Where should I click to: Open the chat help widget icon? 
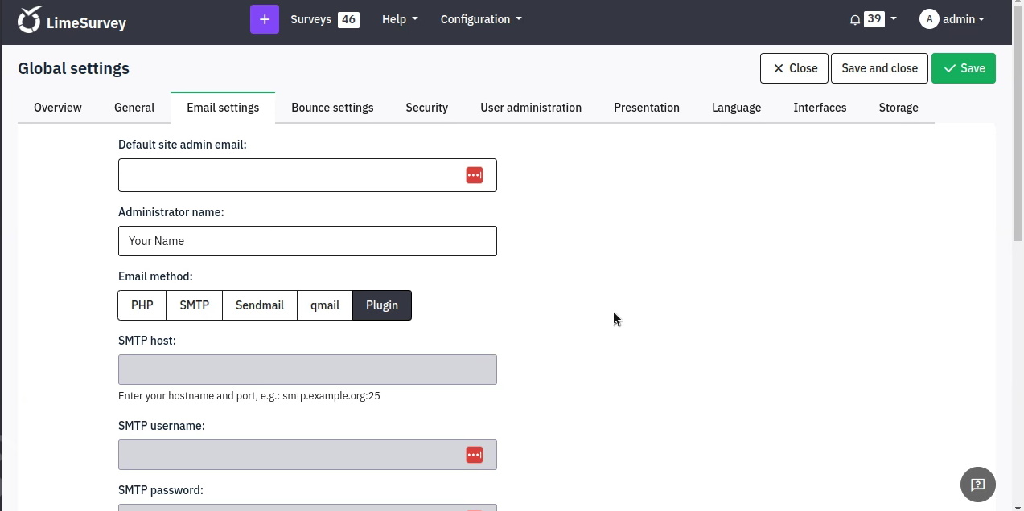[978, 484]
